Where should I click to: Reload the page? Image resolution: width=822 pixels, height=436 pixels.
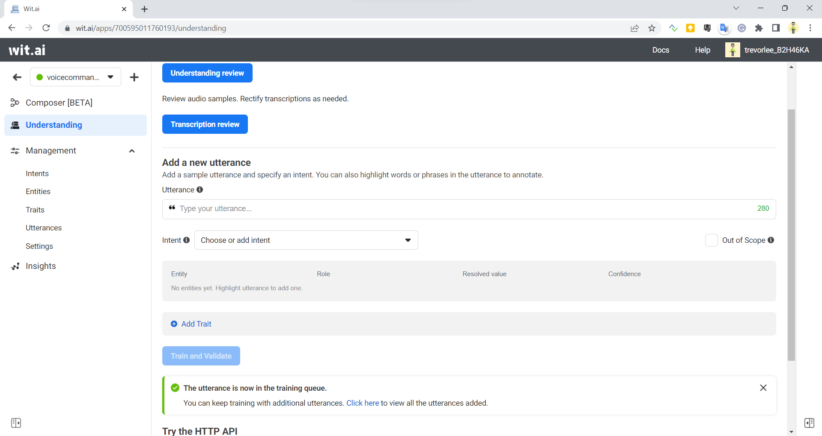pyautogui.click(x=46, y=28)
